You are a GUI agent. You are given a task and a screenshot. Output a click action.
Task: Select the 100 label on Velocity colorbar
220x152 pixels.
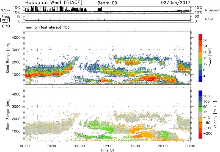point(207,101)
